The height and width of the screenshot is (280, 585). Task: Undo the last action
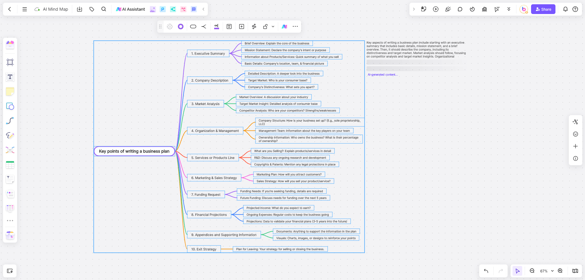486,271
